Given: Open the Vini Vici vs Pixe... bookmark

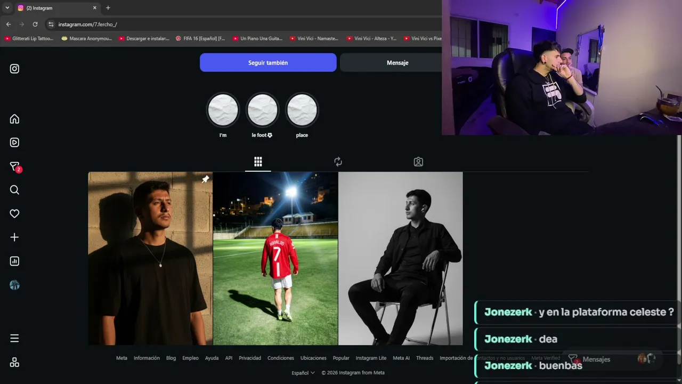Looking at the screenshot, I should click(x=423, y=38).
